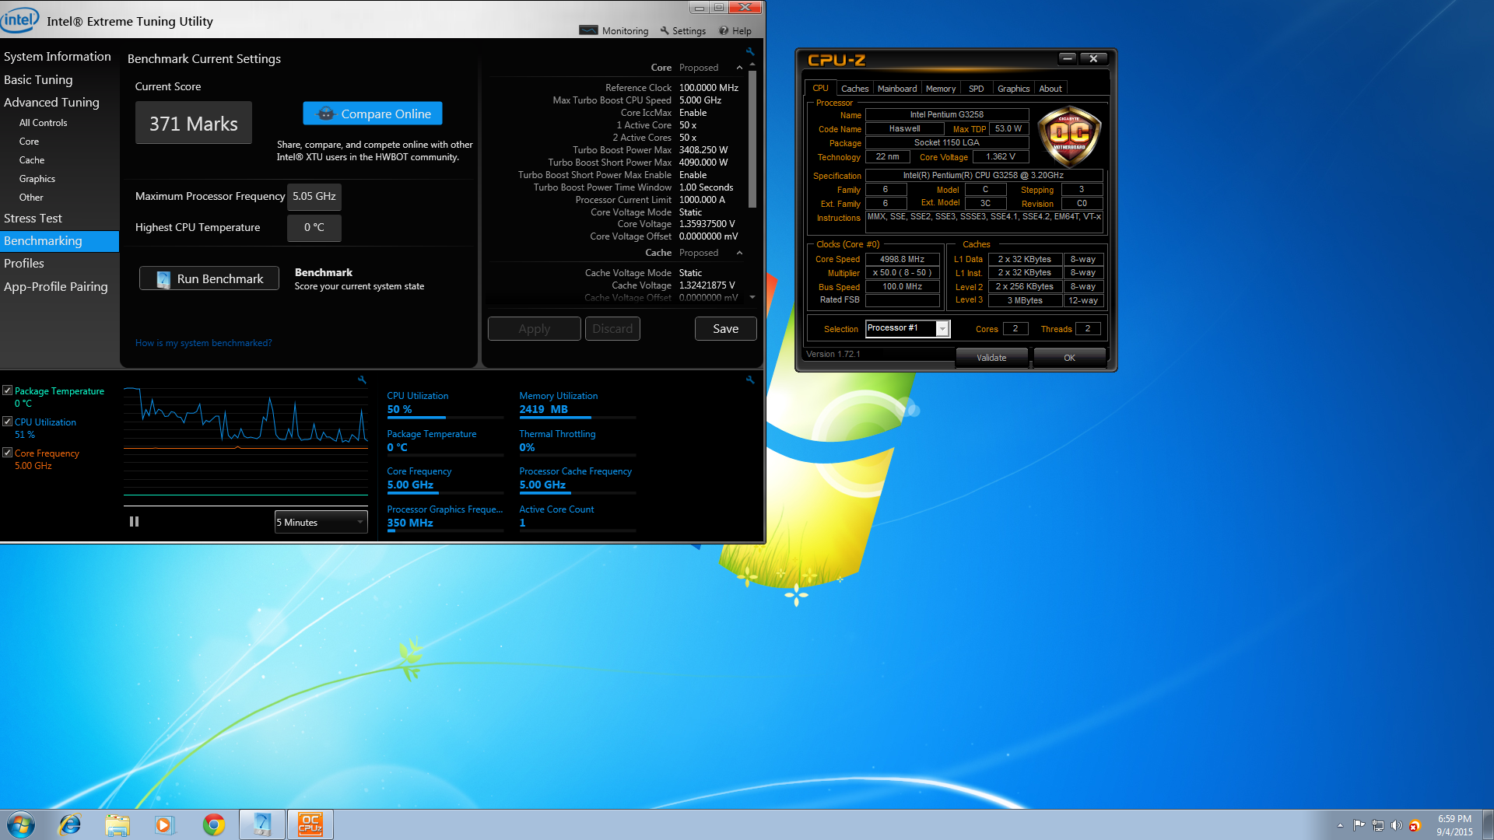
Task: Click the network icon in system tray
Action: coord(1377,825)
